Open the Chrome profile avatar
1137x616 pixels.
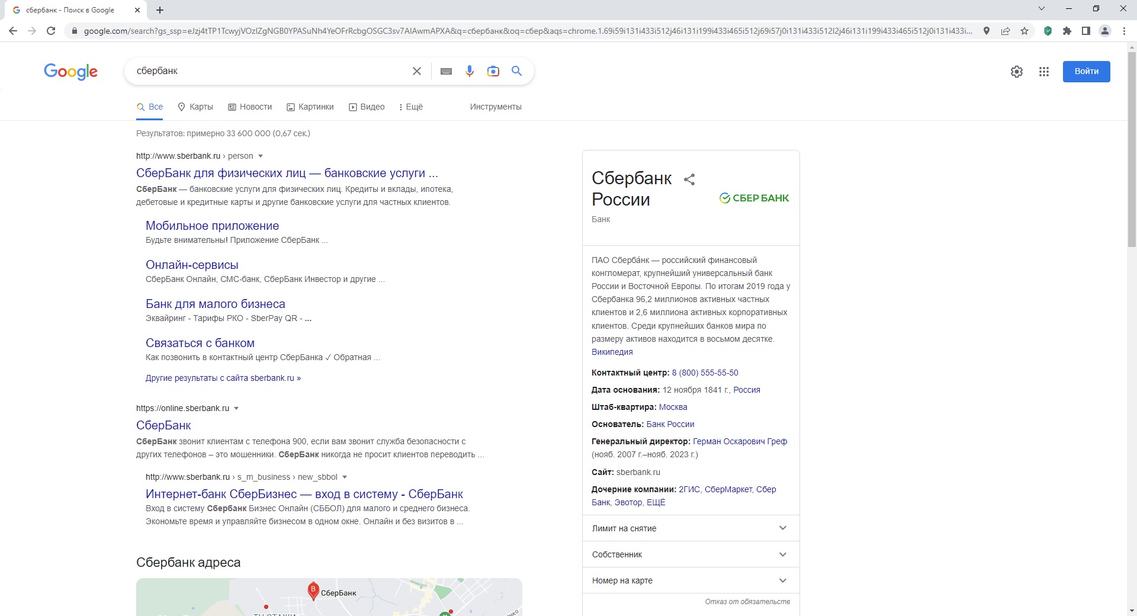pyautogui.click(x=1105, y=31)
